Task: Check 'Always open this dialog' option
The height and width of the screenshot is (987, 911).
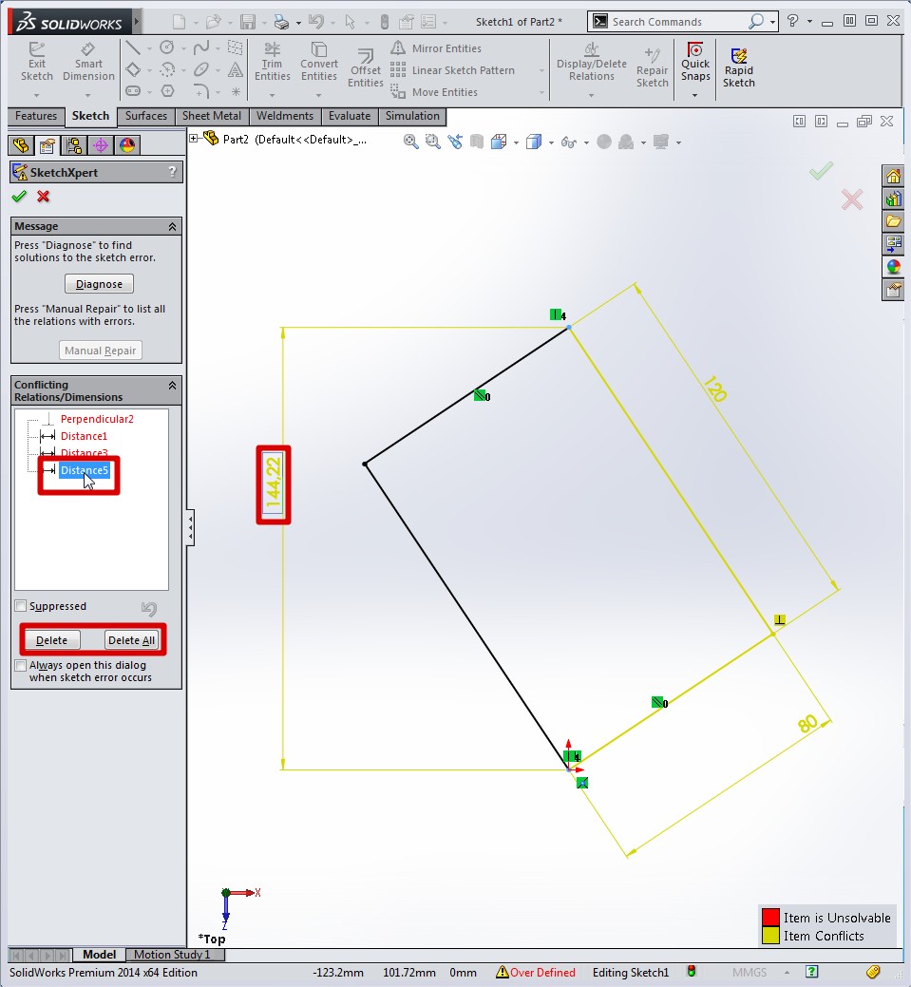Action: [x=21, y=666]
